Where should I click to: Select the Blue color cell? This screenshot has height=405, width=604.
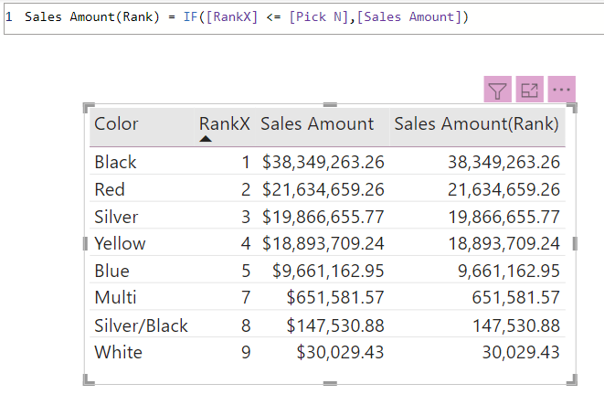[x=111, y=272]
